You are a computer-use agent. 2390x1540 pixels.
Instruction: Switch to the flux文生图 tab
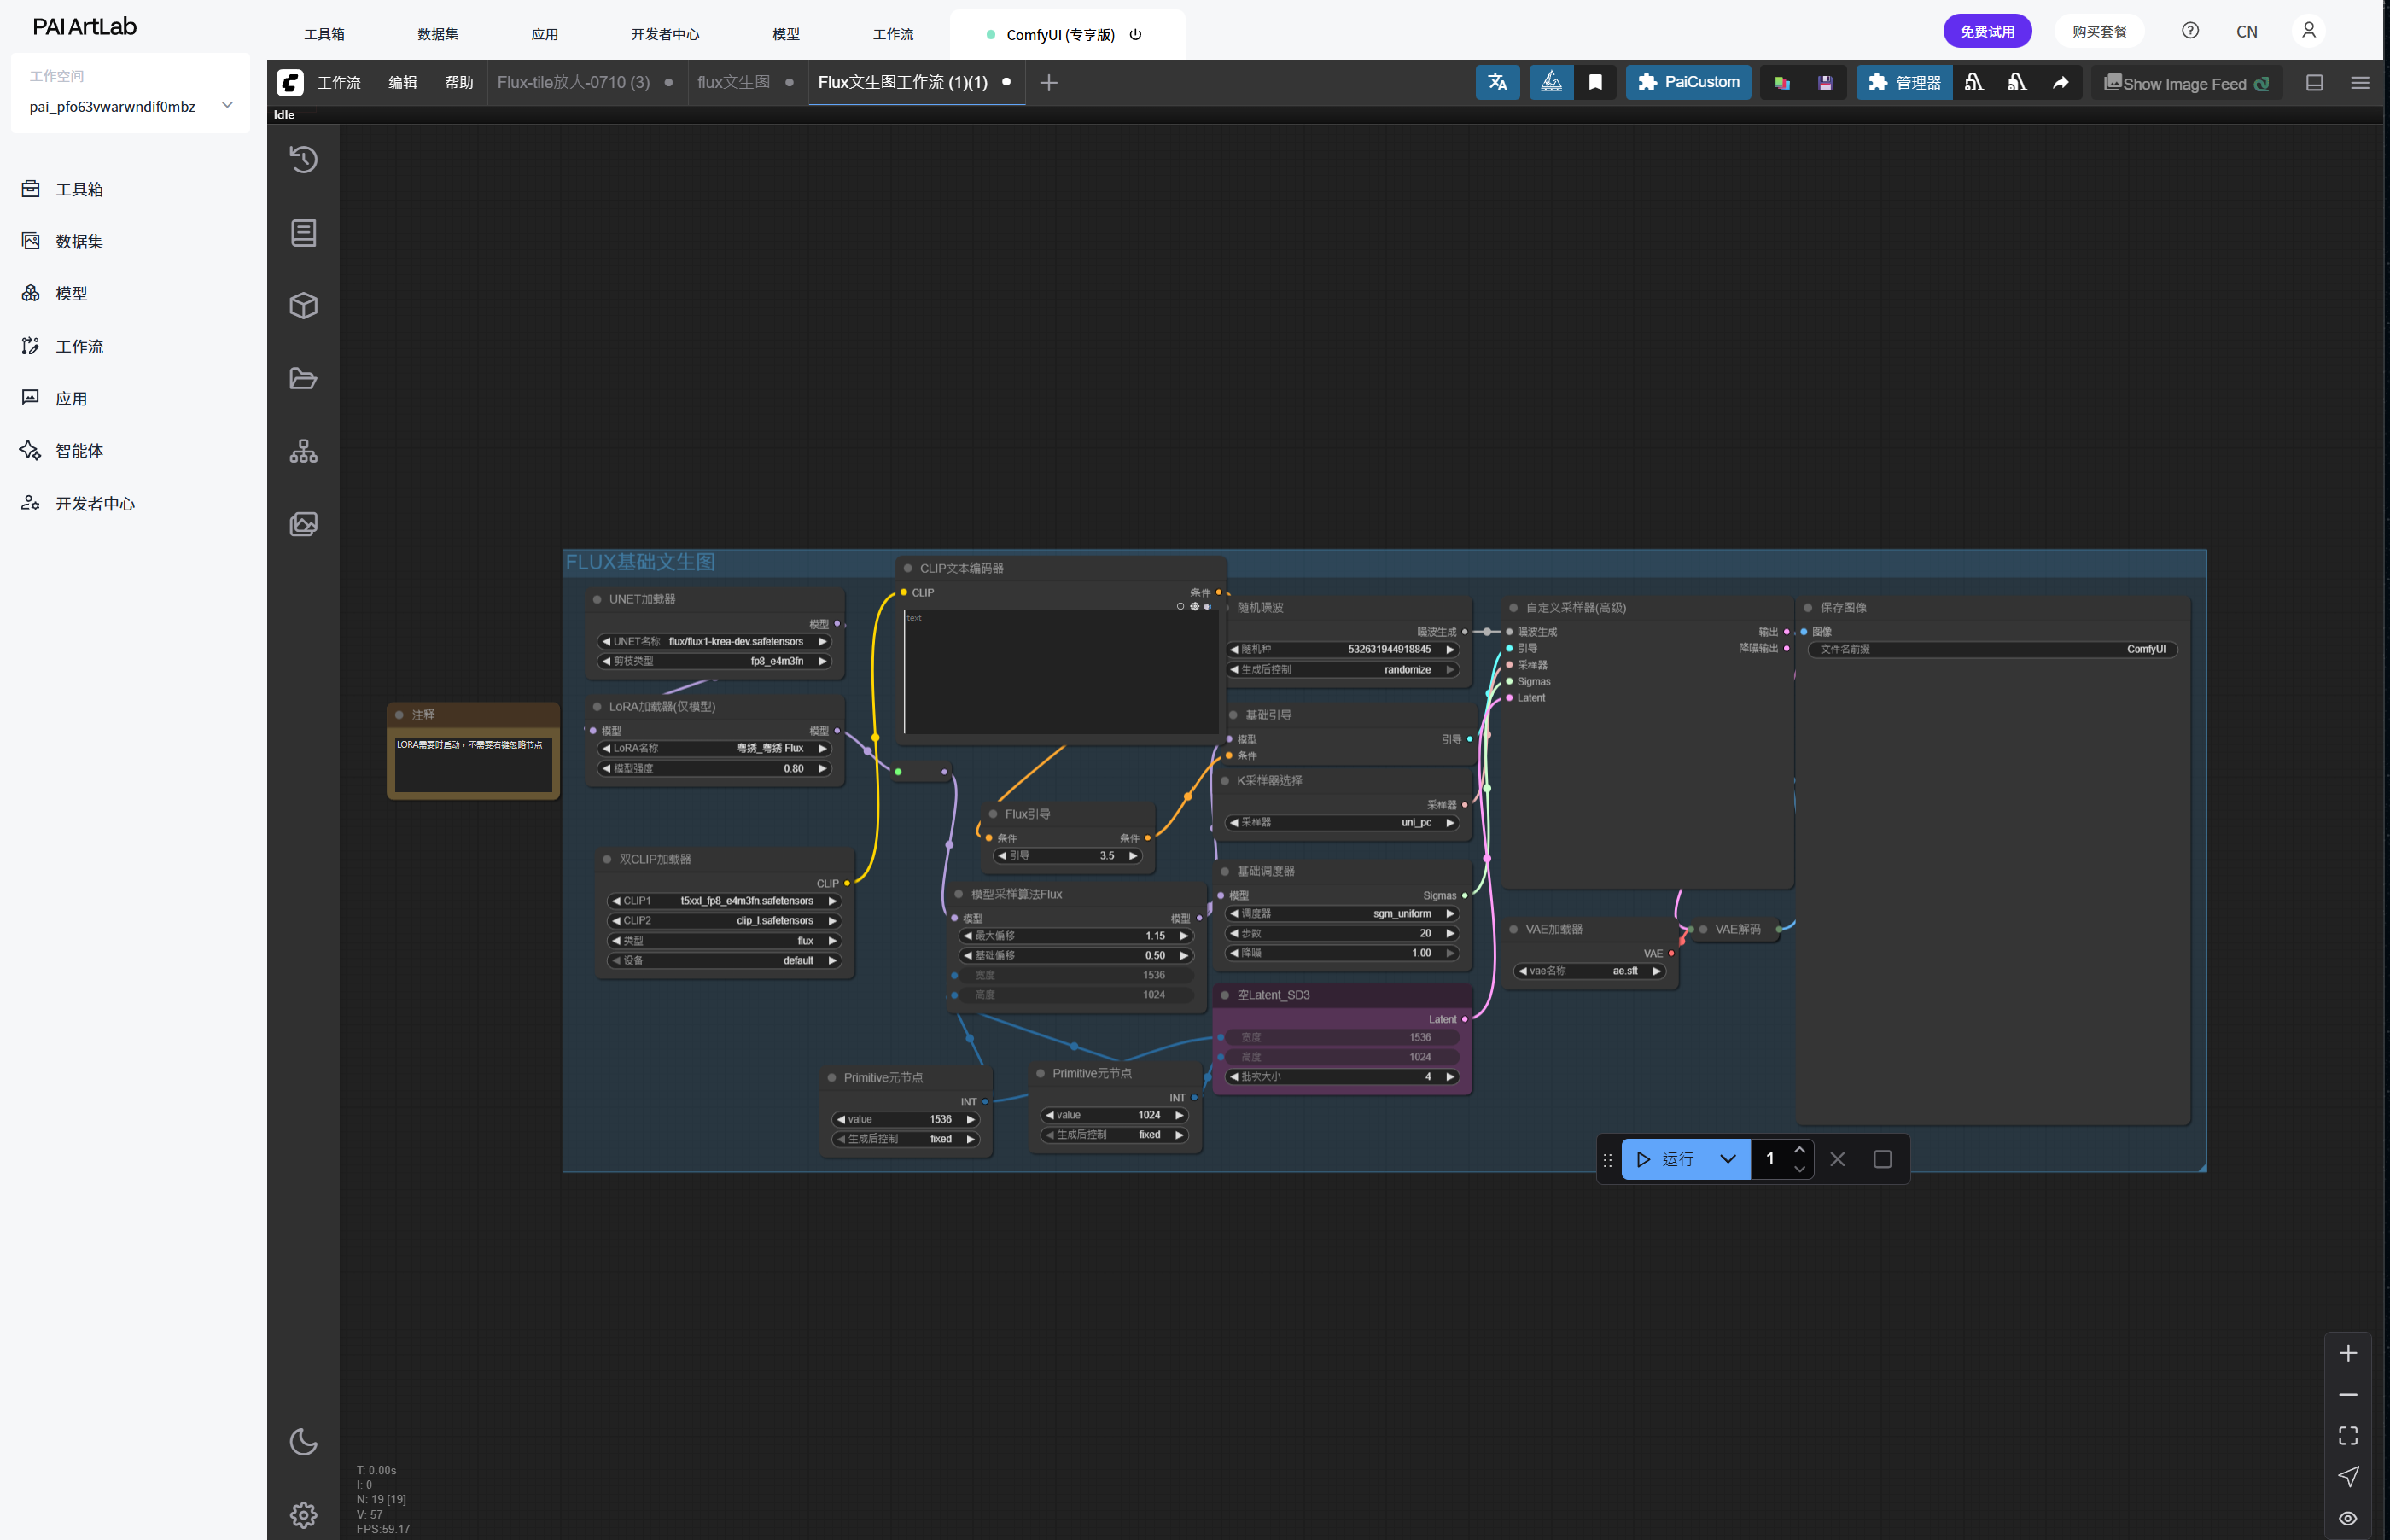[734, 83]
